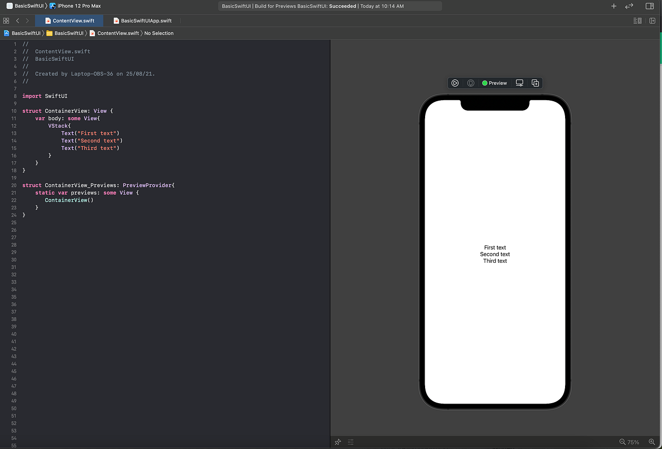Navigate back with the left chevron
Screen dimensions: 662x449
point(17,21)
